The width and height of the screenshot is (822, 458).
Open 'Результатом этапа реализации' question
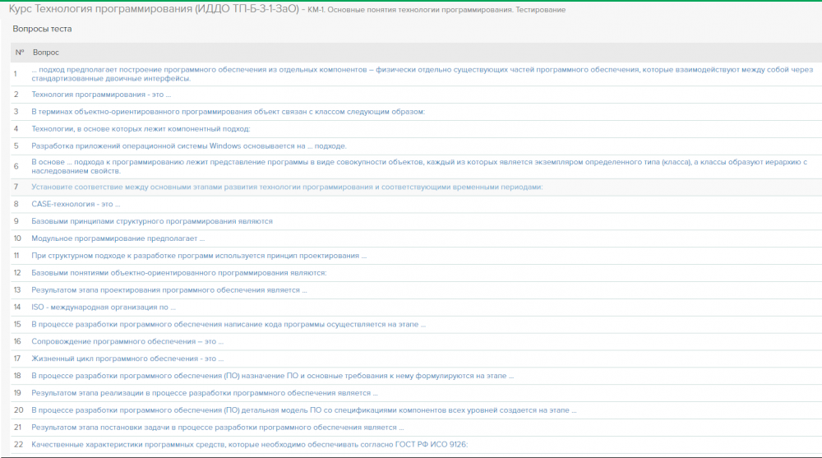point(205,393)
